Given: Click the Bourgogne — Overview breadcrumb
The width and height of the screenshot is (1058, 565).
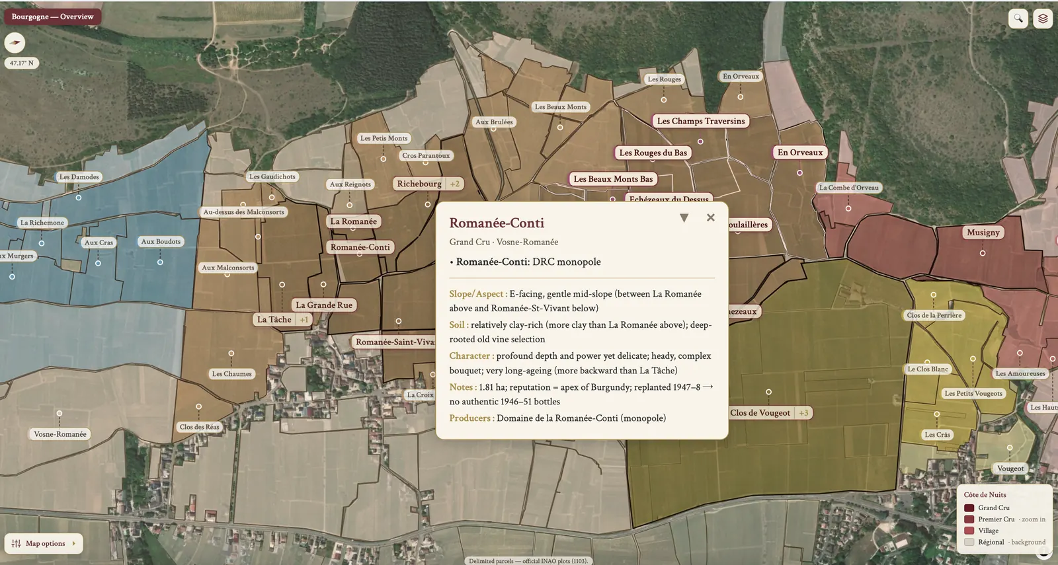Looking at the screenshot, I should click(x=52, y=17).
